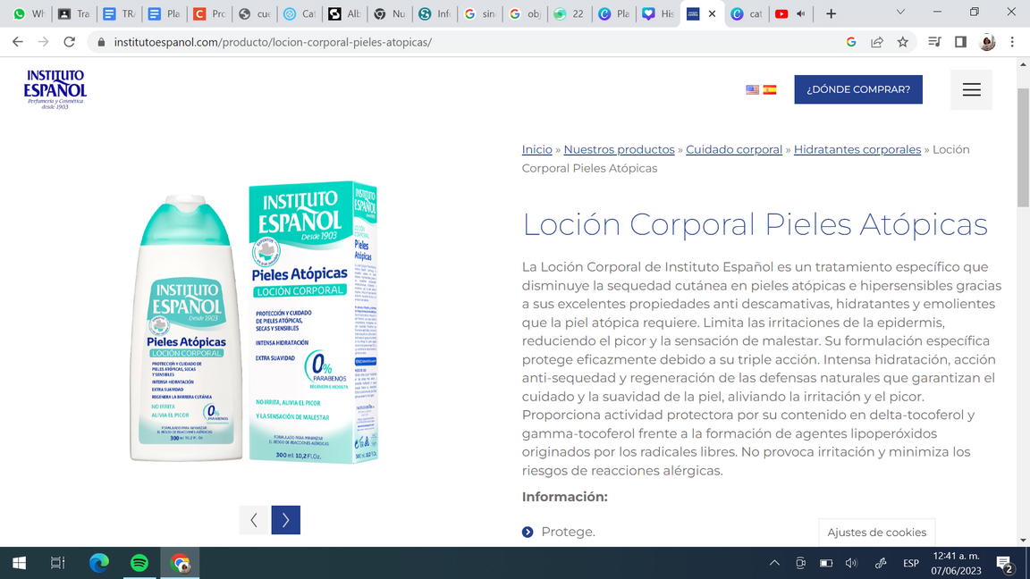
Task: Click the pen tray icon beside ESP
Action: (x=880, y=563)
